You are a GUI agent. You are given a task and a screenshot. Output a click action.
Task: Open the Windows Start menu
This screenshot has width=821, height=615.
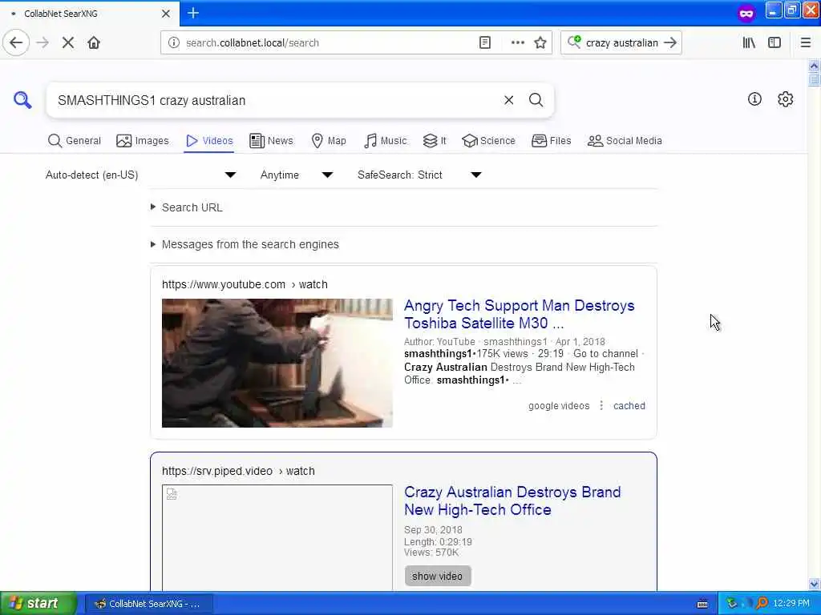(x=38, y=603)
